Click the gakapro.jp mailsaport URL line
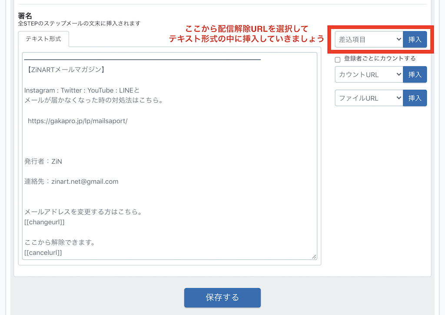 (77, 121)
